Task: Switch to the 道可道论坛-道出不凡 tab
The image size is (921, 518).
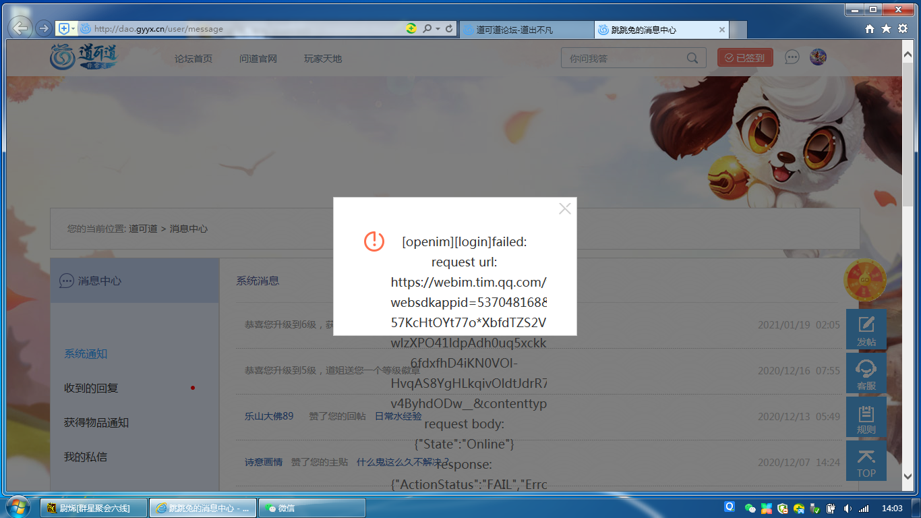Action: [526, 30]
